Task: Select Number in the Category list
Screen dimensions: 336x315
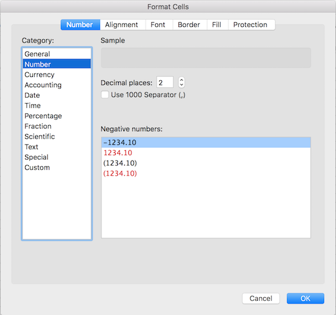Action: click(57, 64)
